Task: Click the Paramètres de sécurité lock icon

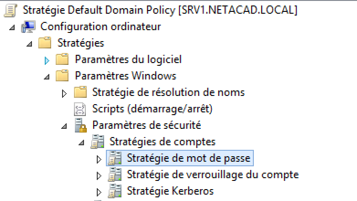Action: point(80,125)
